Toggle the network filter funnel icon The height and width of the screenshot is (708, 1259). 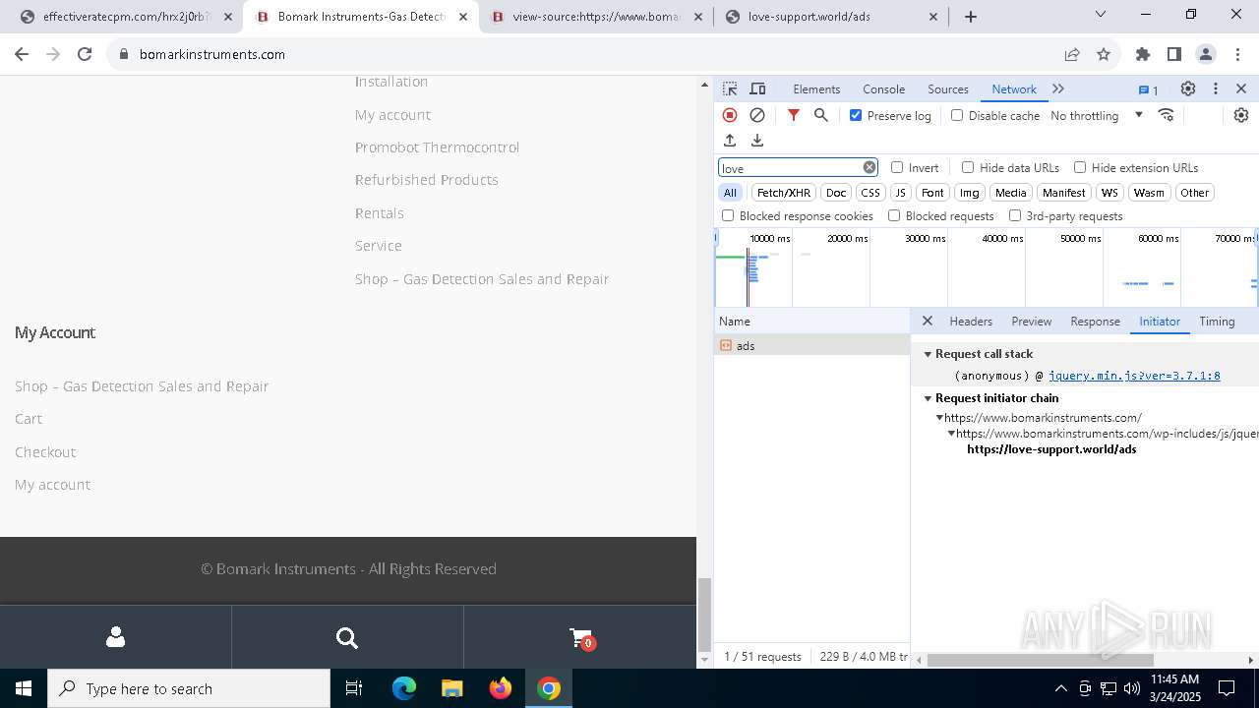(x=794, y=115)
